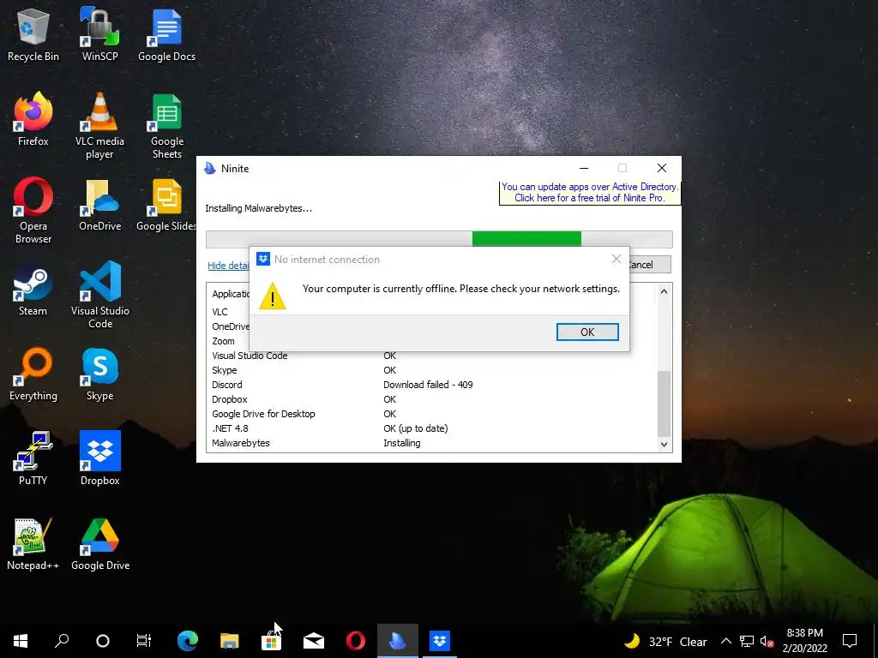Image resolution: width=878 pixels, height=658 pixels.
Task: Click the Ninite details list scrollbar thumb
Action: tap(664, 403)
